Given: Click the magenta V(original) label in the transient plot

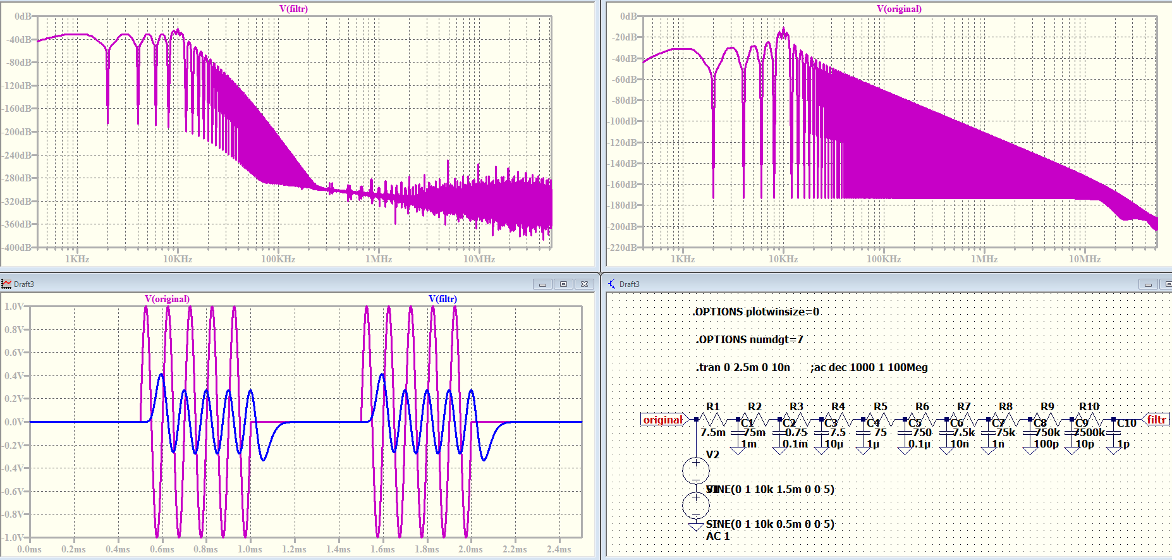Looking at the screenshot, I should click(167, 299).
